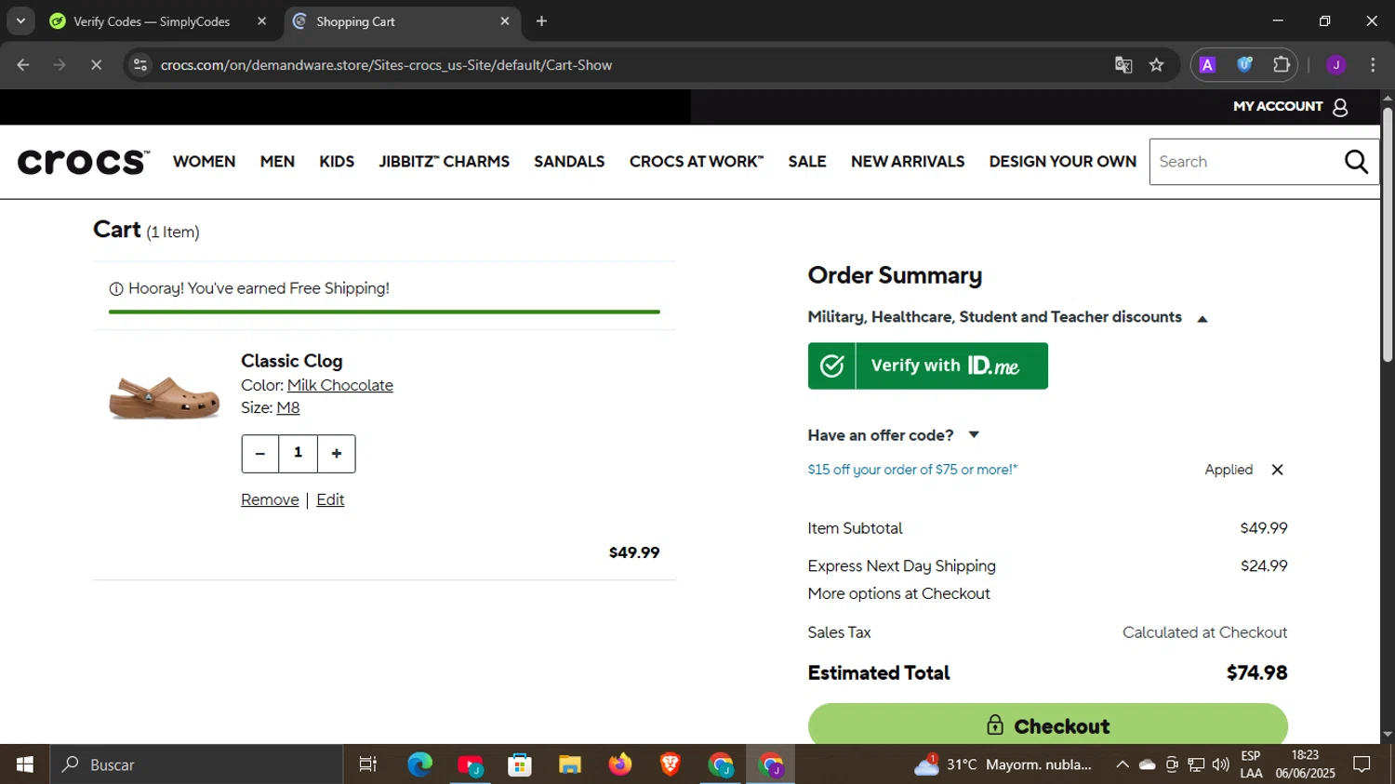Edit the Classic Clog item
The image size is (1395, 784).
pyautogui.click(x=330, y=500)
